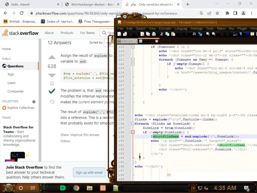
Task: Click the Cut scissors icon in Notepad++
Action: click(x=162, y=34)
